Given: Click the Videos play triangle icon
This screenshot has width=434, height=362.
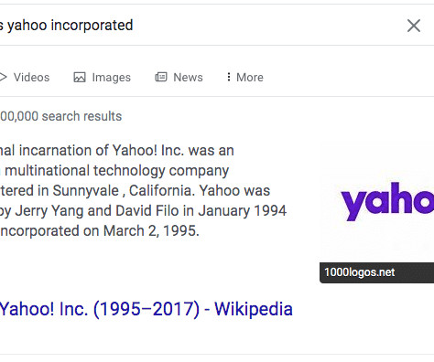Looking at the screenshot, I should click(3, 77).
